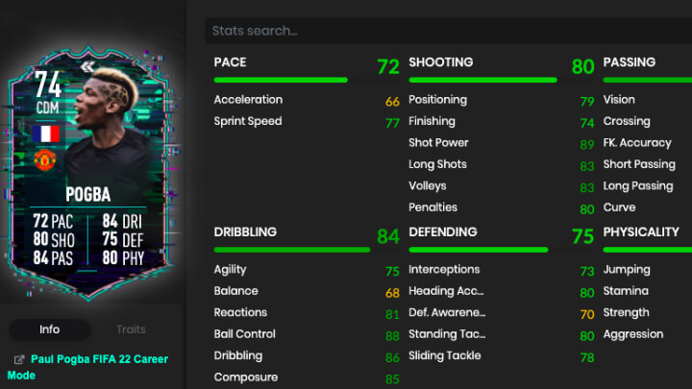Screen dimensions: 692x389
Task: Select the Info tab
Action: pos(49,329)
